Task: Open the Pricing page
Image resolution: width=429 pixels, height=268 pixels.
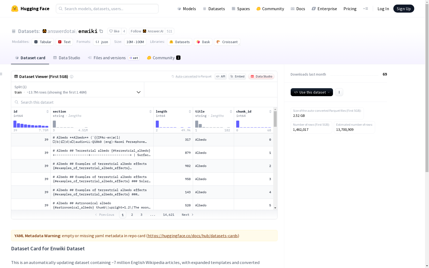Action: coord(350,9)
